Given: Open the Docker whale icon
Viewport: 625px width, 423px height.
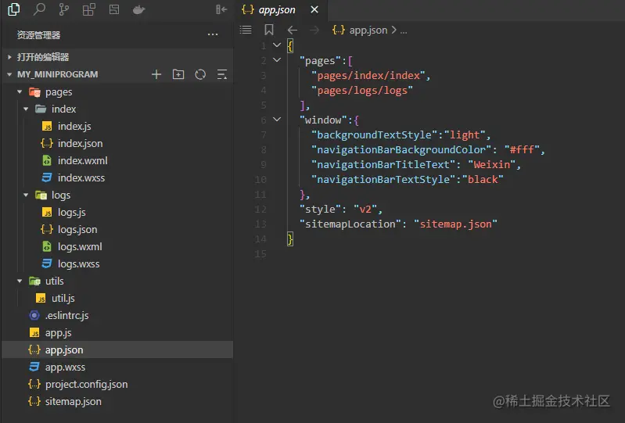Looking at the screenshot, I should [x=138, y=9].
